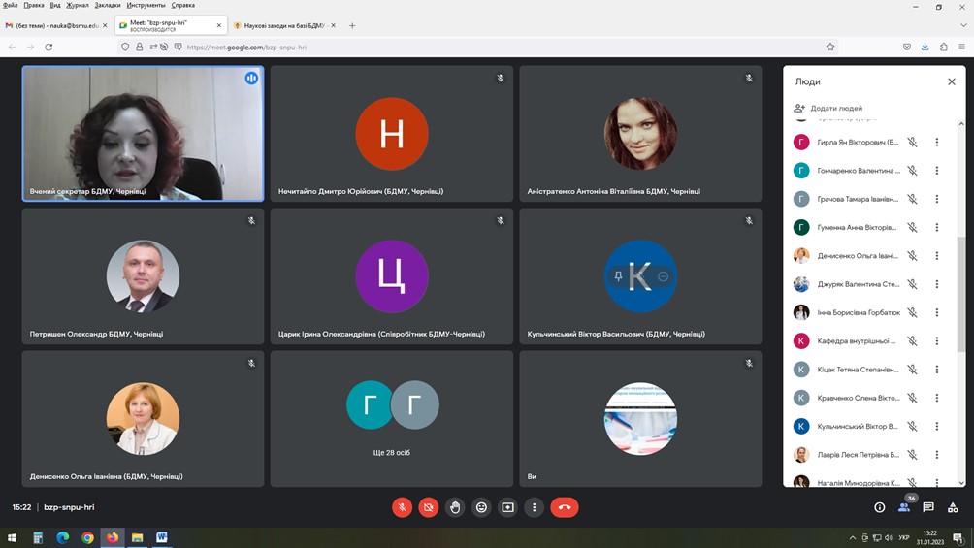Open the three-dot menu for Кіцак Тетяна
This screenshot has width=974, height=548.
point(937,370)
